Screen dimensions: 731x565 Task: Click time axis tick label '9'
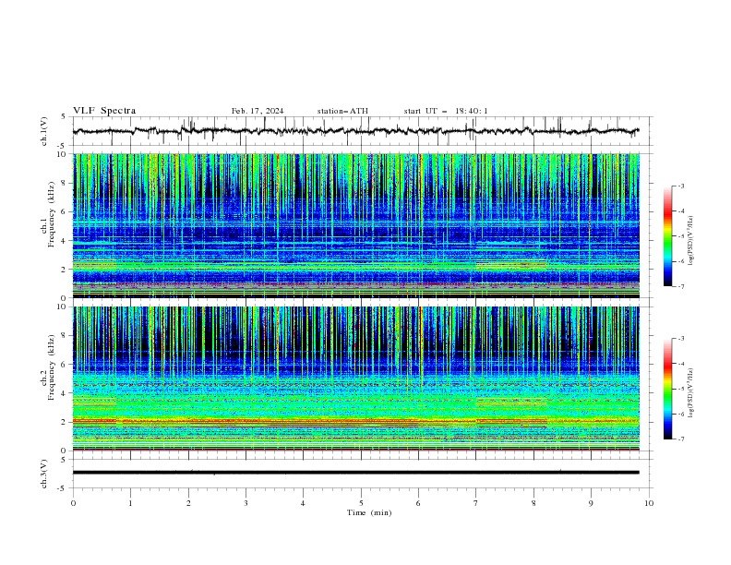click(591, 503)
